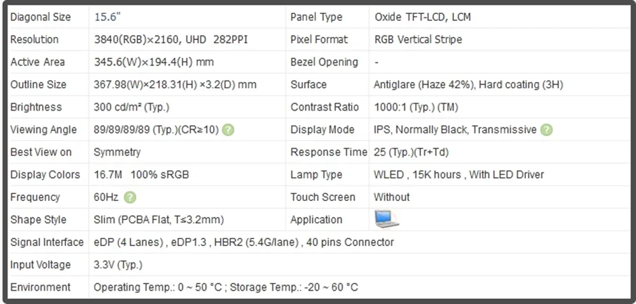Viewport: 636px width, 304px height.
Task: Click the help icon beside Viewing Angle value
Action: (x=228, y=130)
